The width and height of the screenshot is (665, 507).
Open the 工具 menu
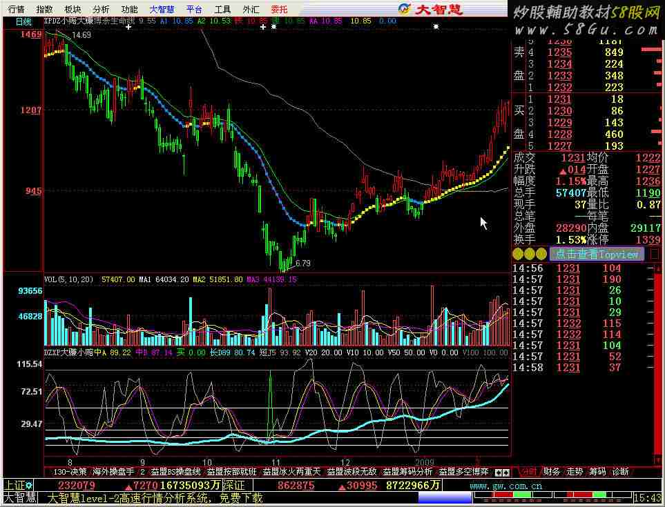tap(222, 9)
